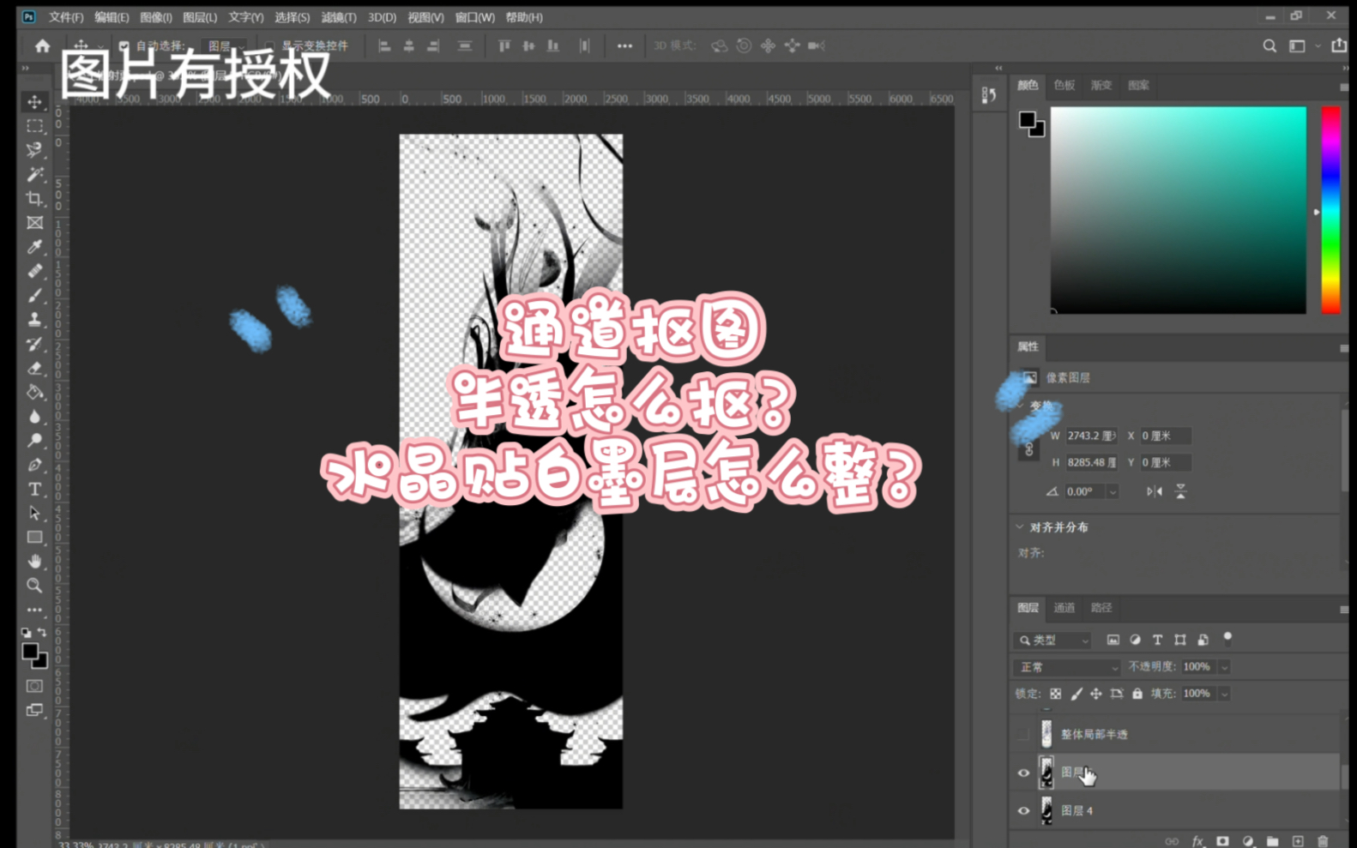
Task: Click the Home icon in options bar
Action: pos(42,45)
